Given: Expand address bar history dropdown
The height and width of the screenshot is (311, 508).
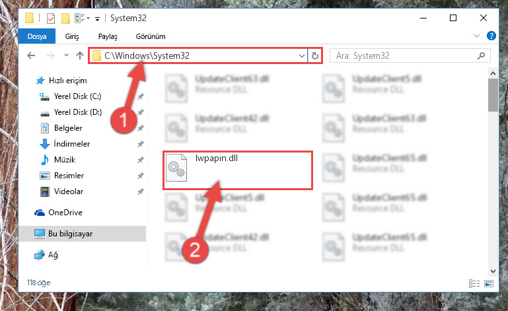Looking at the screenshot, I should coord(302,55).
